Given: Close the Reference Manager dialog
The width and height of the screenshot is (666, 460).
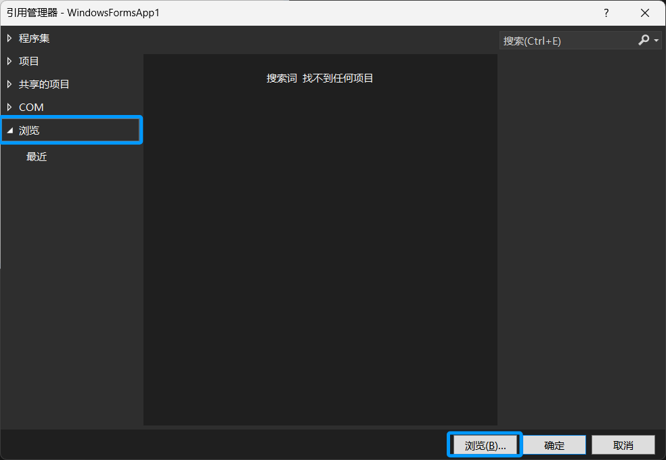Looking at the screenshot, I should 644,12.
